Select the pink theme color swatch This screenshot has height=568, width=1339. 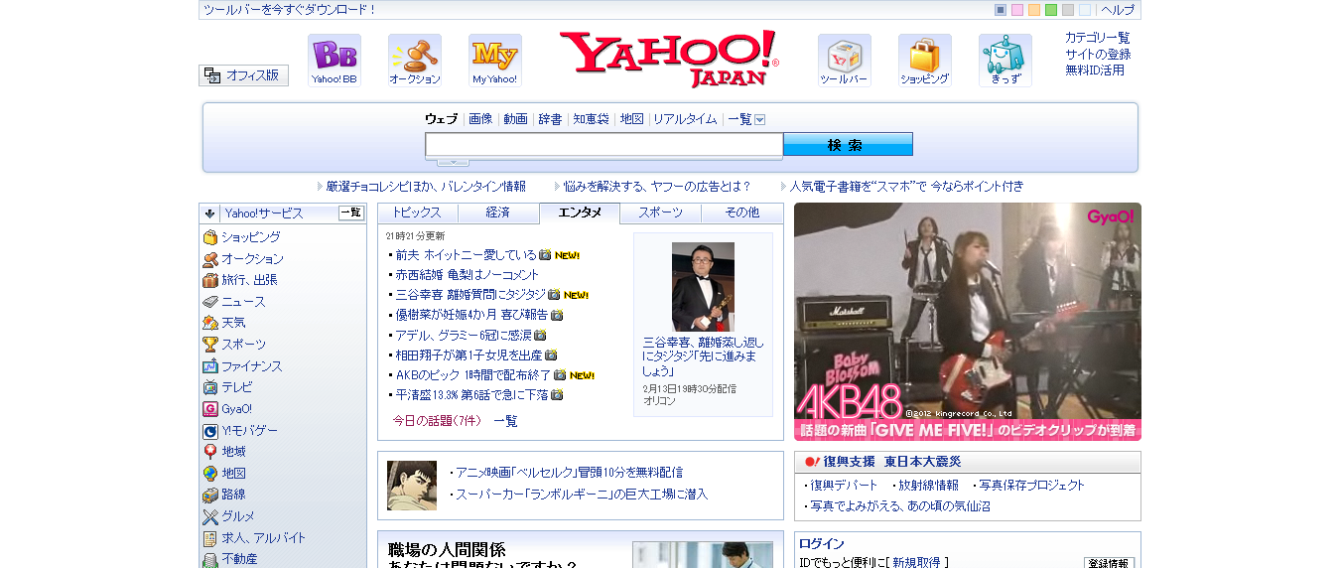point(1017,10)
